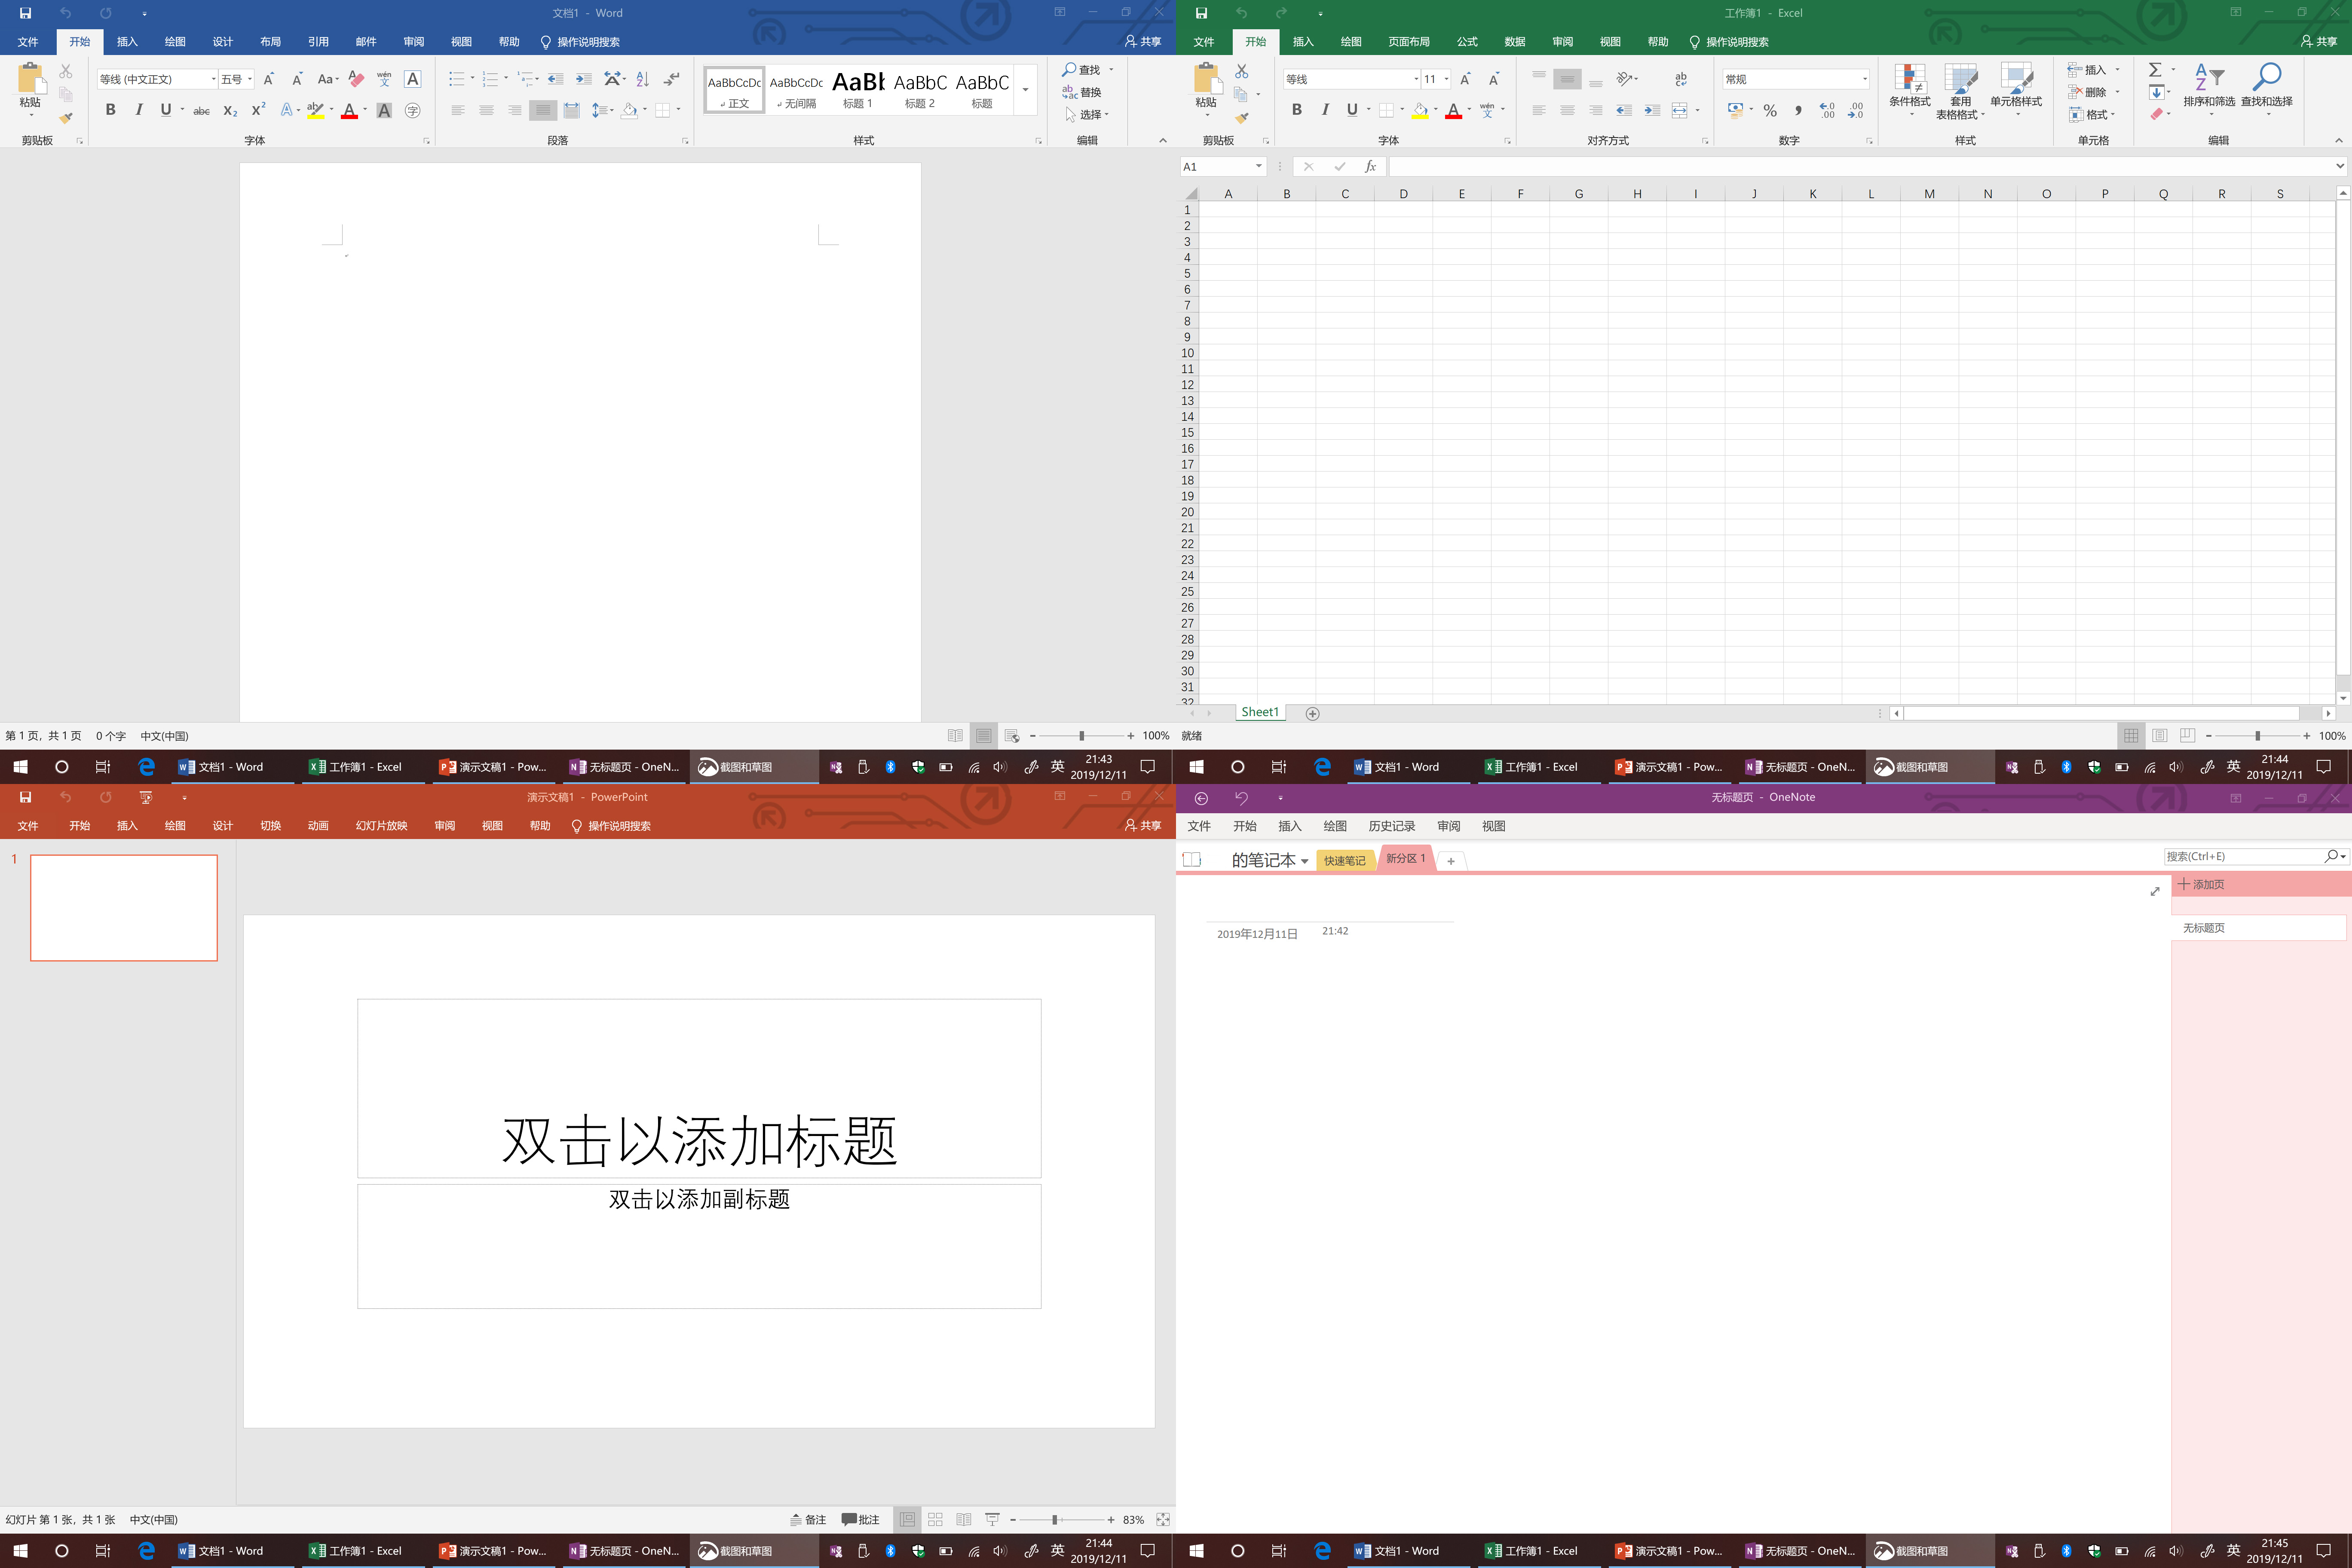2352x1568 pixels.
Task: Click PowerPoint fit slide to window icon
Action: point(1163,1520)
